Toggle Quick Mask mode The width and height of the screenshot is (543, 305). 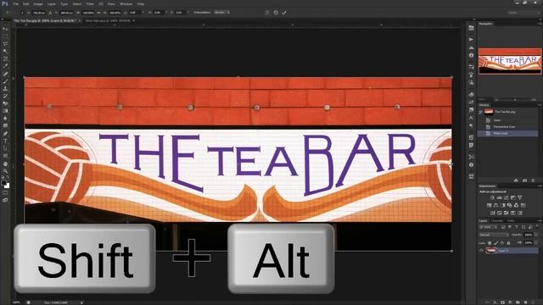click(5, 192)
